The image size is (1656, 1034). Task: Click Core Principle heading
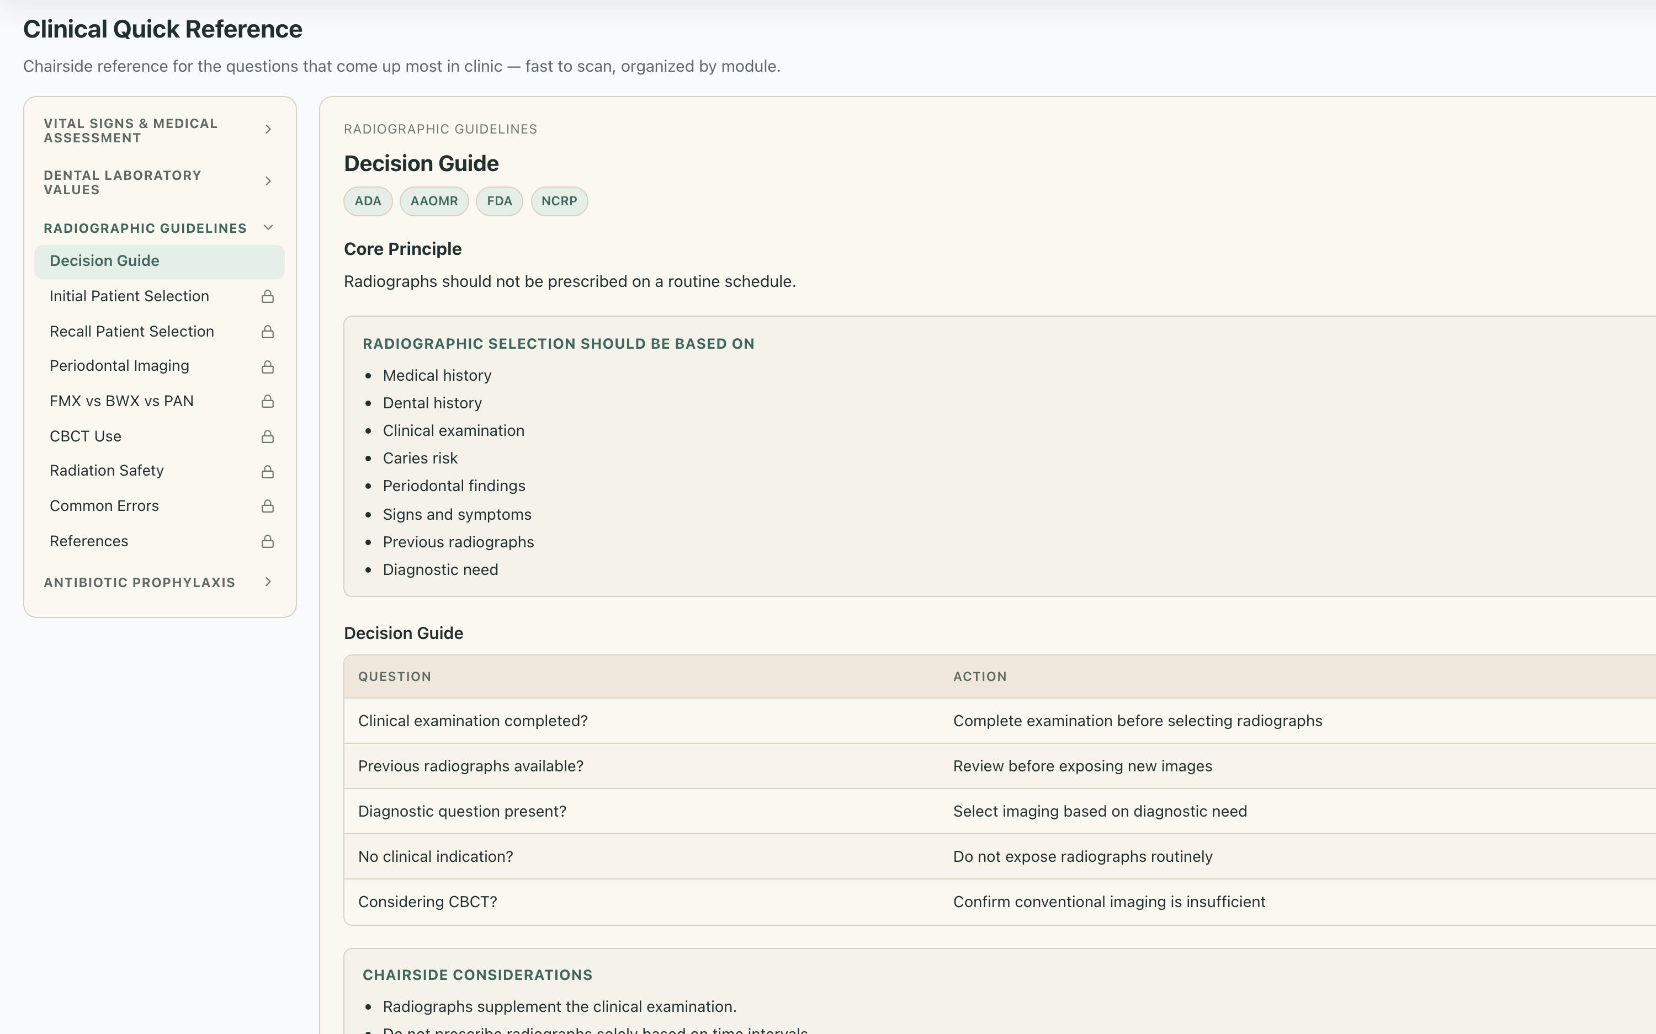pyautogui.click(x=403, y=249)
